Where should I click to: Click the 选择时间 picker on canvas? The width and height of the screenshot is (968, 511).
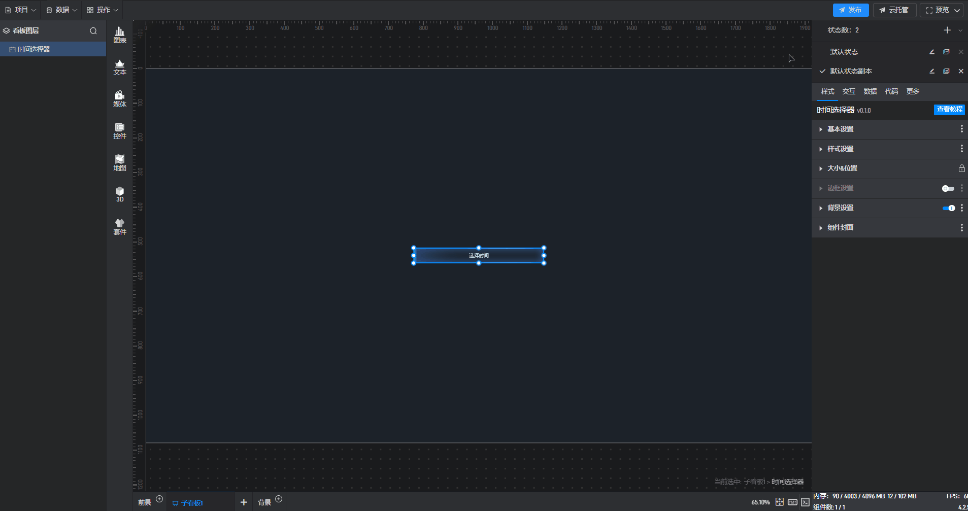coord(479,256)
